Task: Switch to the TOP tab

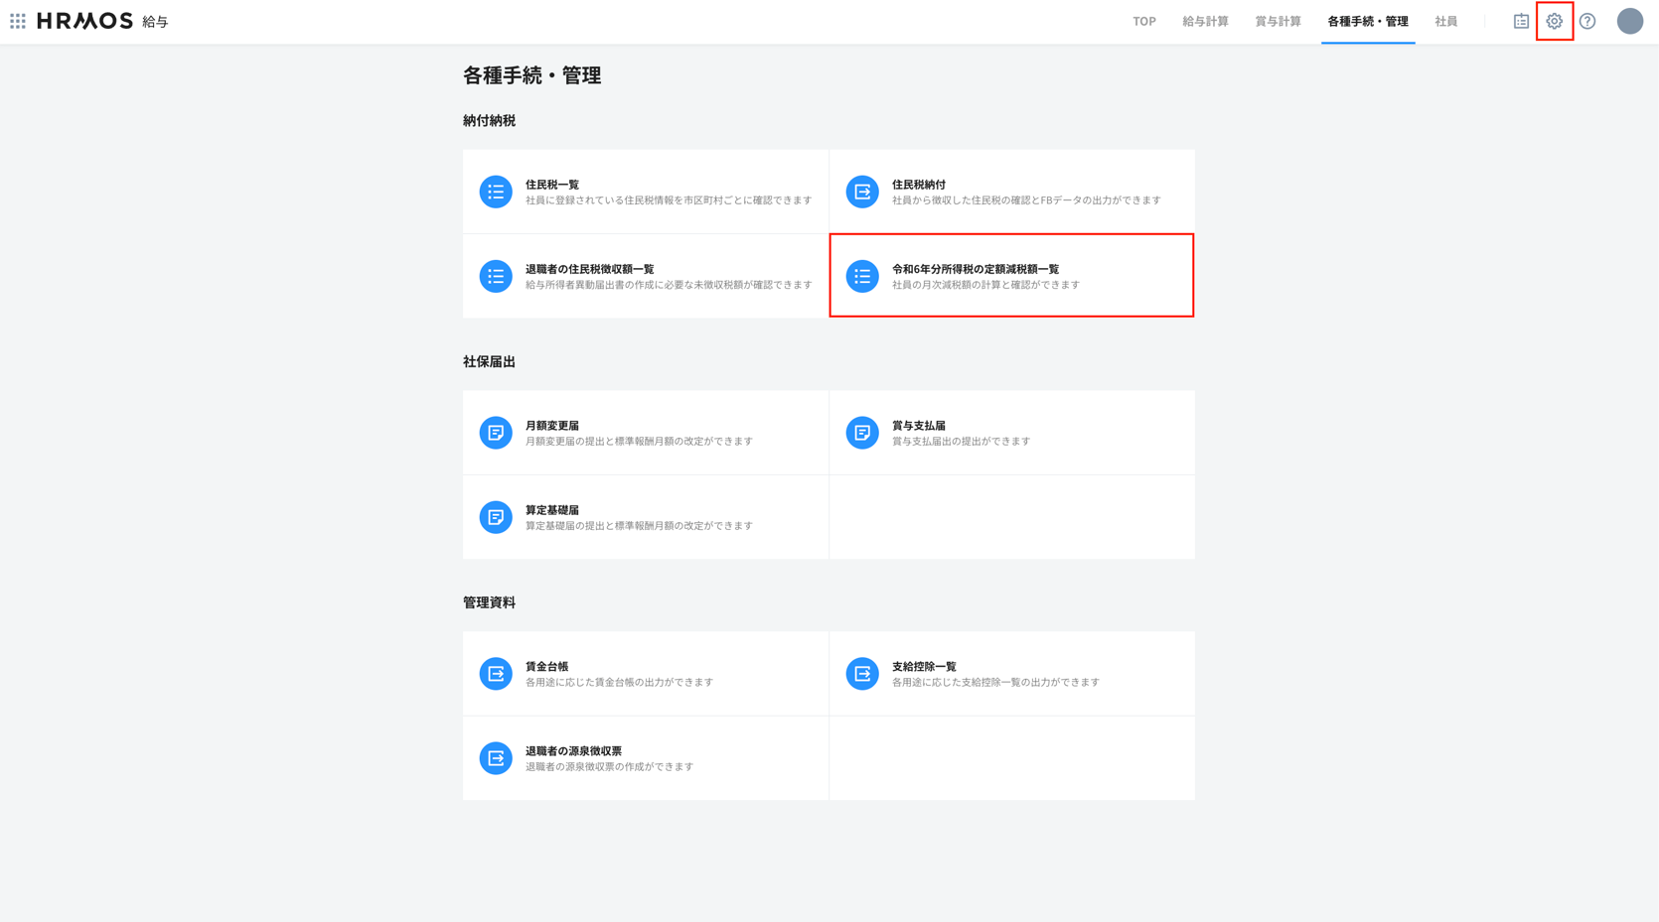Action: click(1143, 21)
